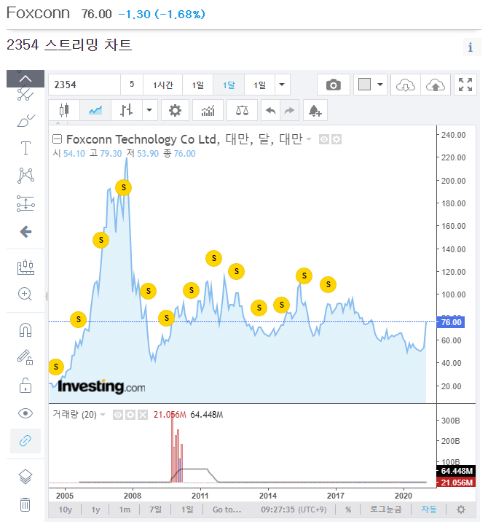Click the Go to... date button

227,510
